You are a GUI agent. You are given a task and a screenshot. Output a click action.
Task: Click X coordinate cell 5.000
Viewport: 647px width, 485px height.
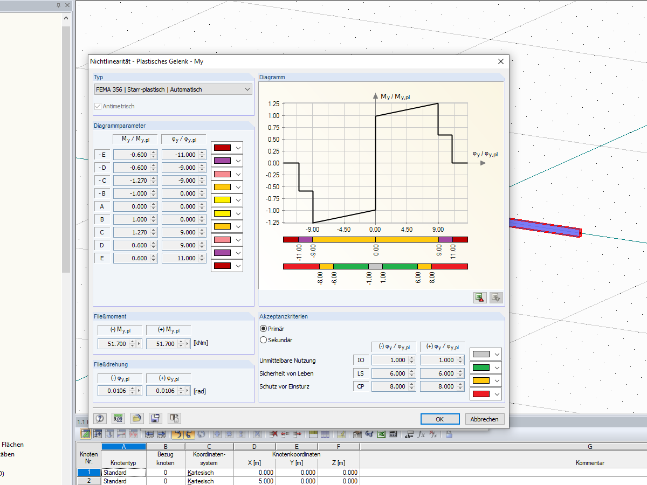[254, 481]
